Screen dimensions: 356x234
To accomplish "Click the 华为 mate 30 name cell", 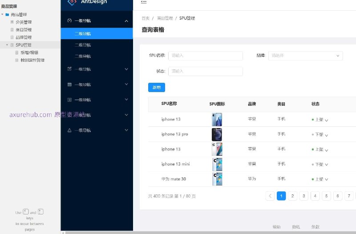I will (x=174, y=179).
